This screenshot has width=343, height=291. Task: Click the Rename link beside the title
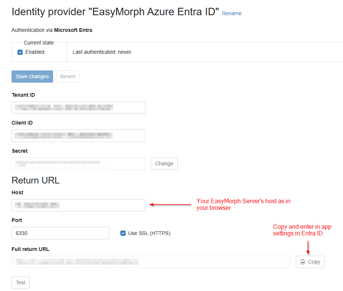pos(232,13)
